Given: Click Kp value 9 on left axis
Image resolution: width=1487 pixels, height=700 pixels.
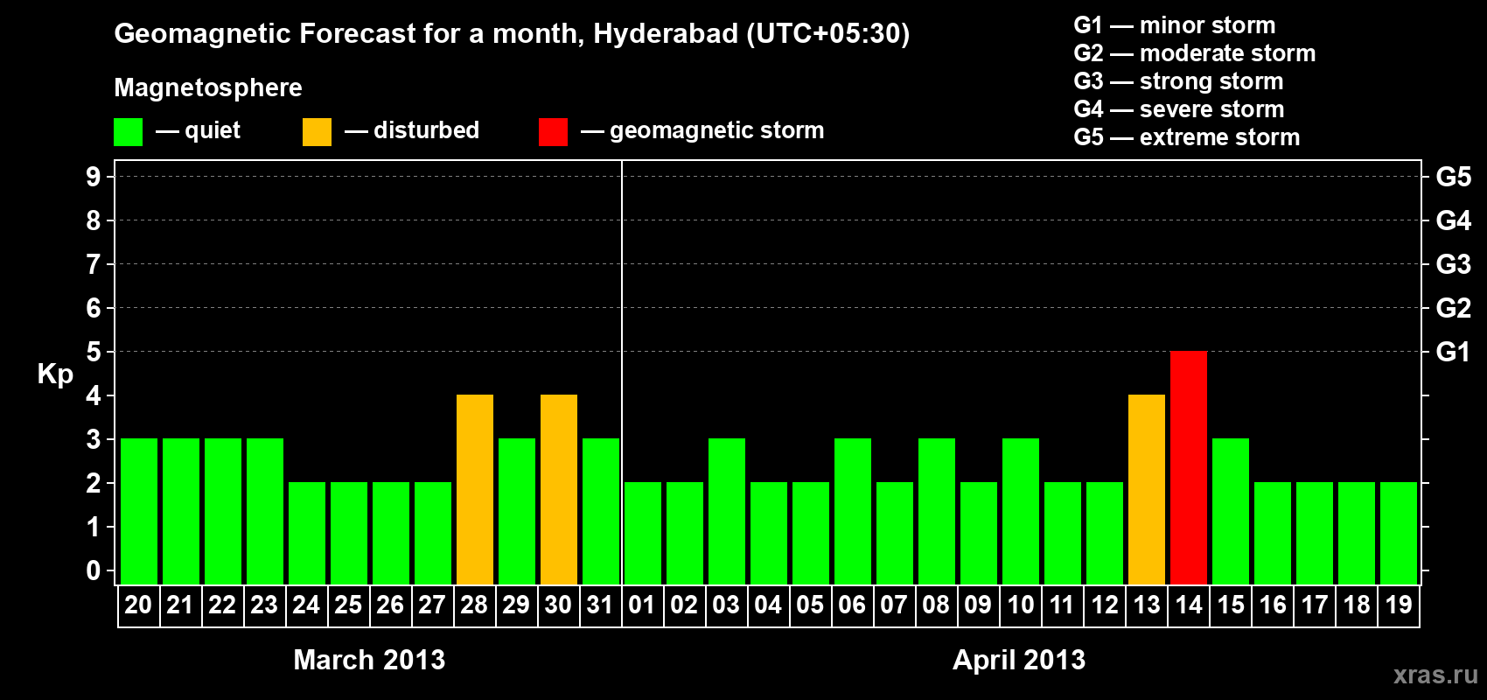Looking at the screenshot, I should click(x=94, y=177).
